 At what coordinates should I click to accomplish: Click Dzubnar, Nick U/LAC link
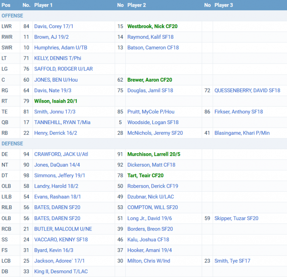151,197
